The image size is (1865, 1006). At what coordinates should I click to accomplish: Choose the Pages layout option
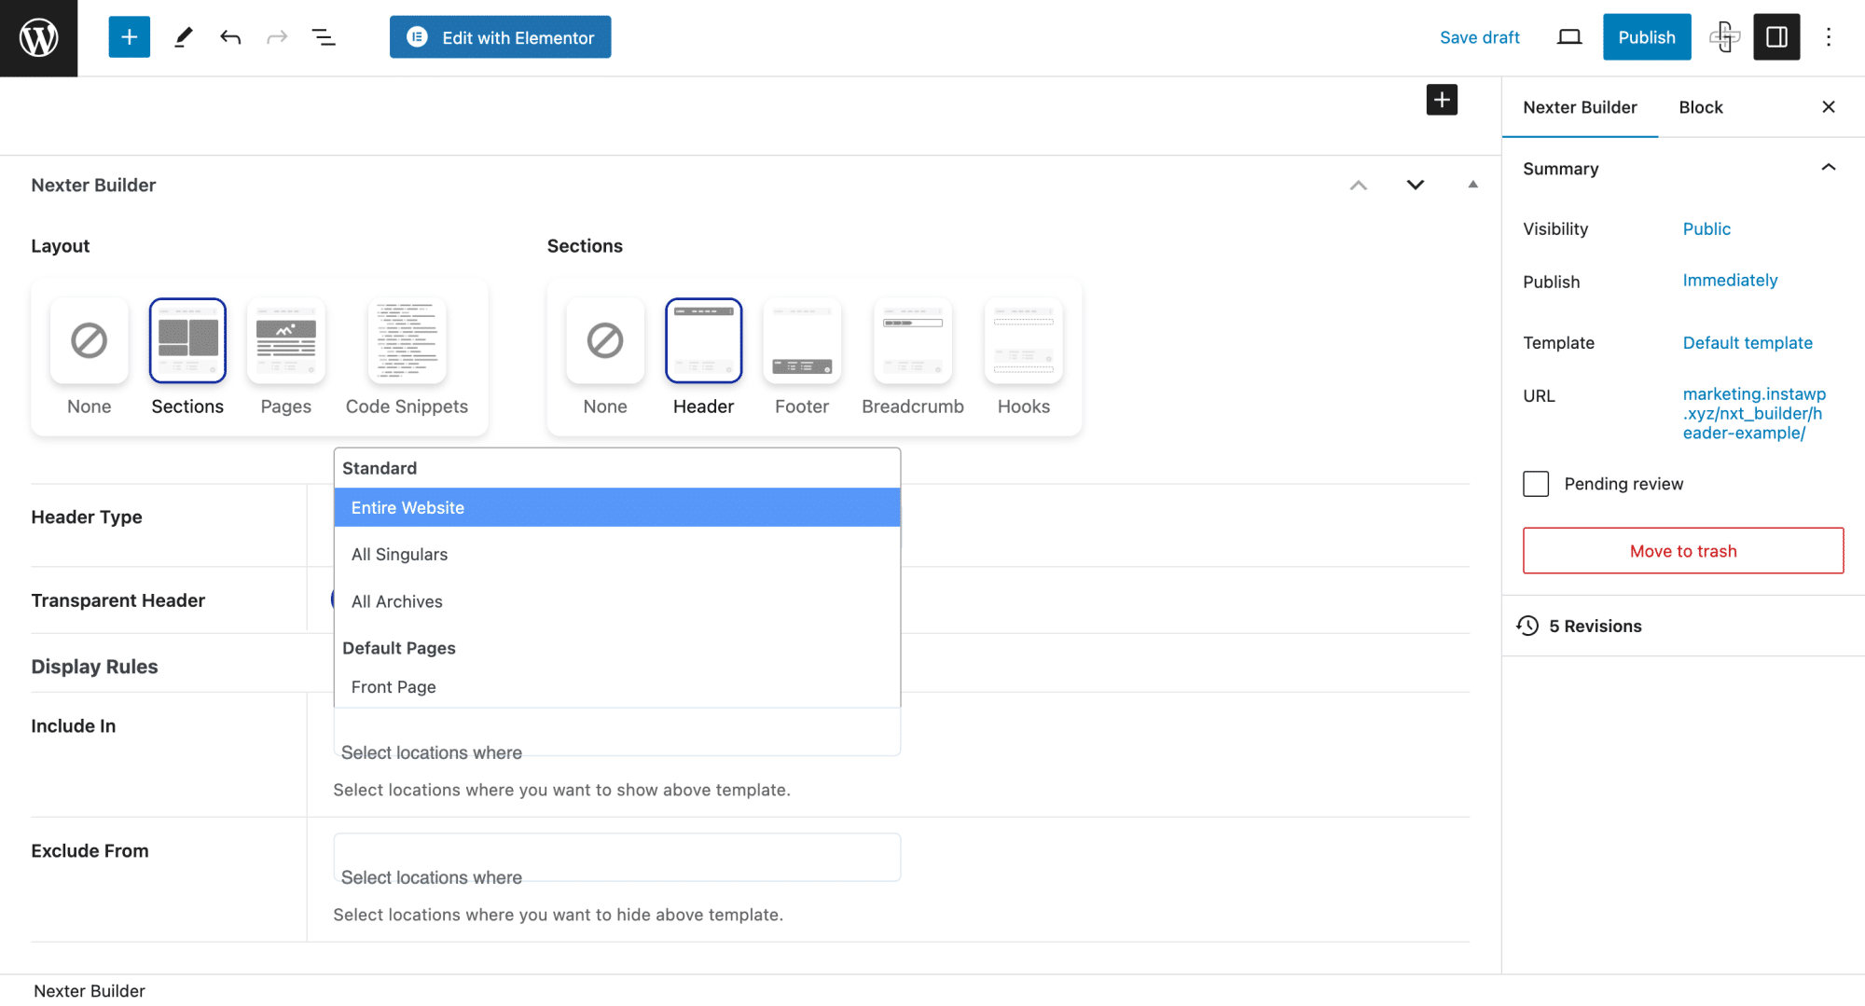285,341
